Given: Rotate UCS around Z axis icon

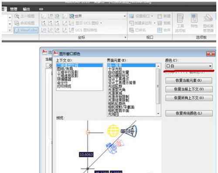Looking at the screenshot, I should tap(57, 23).
